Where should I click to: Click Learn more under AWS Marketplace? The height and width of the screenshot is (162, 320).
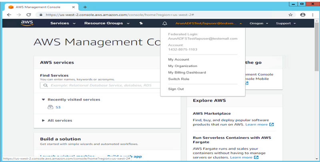tap(256, 124)
